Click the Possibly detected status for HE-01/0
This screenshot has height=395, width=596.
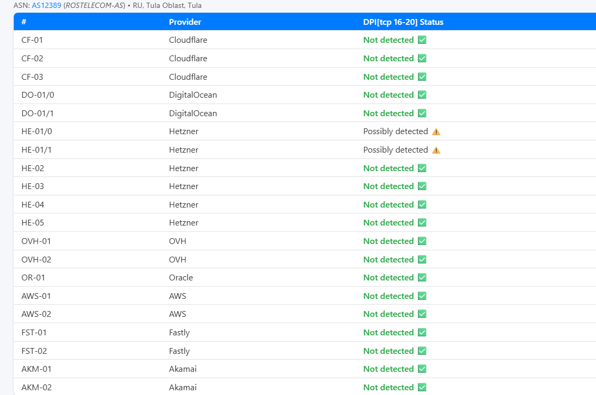coord(395,131)
